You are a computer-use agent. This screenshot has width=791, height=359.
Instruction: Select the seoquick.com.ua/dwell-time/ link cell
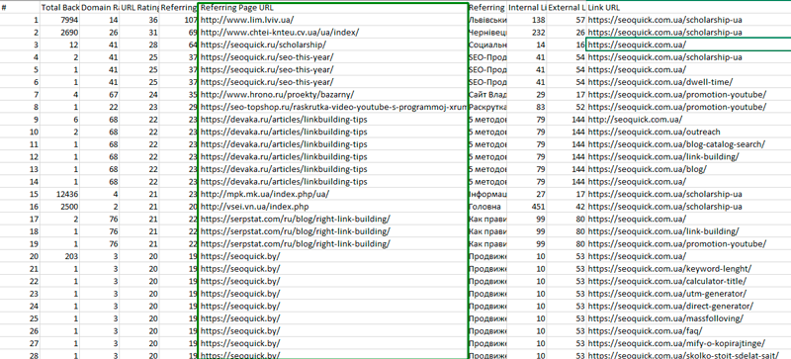pyautogui.click(x=688, y=82)
